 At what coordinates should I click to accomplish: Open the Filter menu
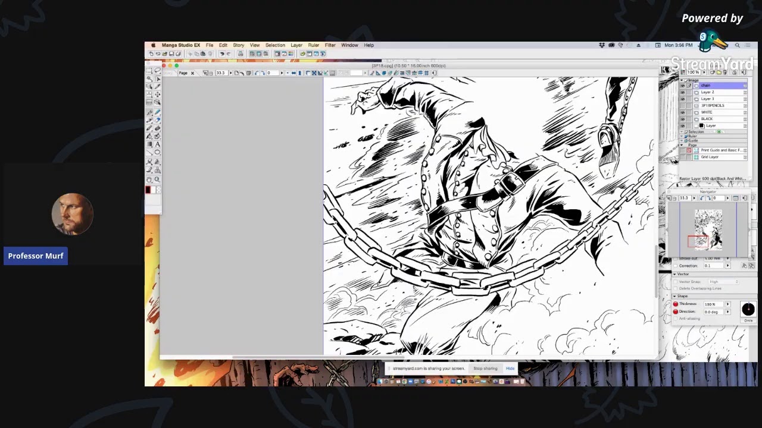[x=330, y=45]
